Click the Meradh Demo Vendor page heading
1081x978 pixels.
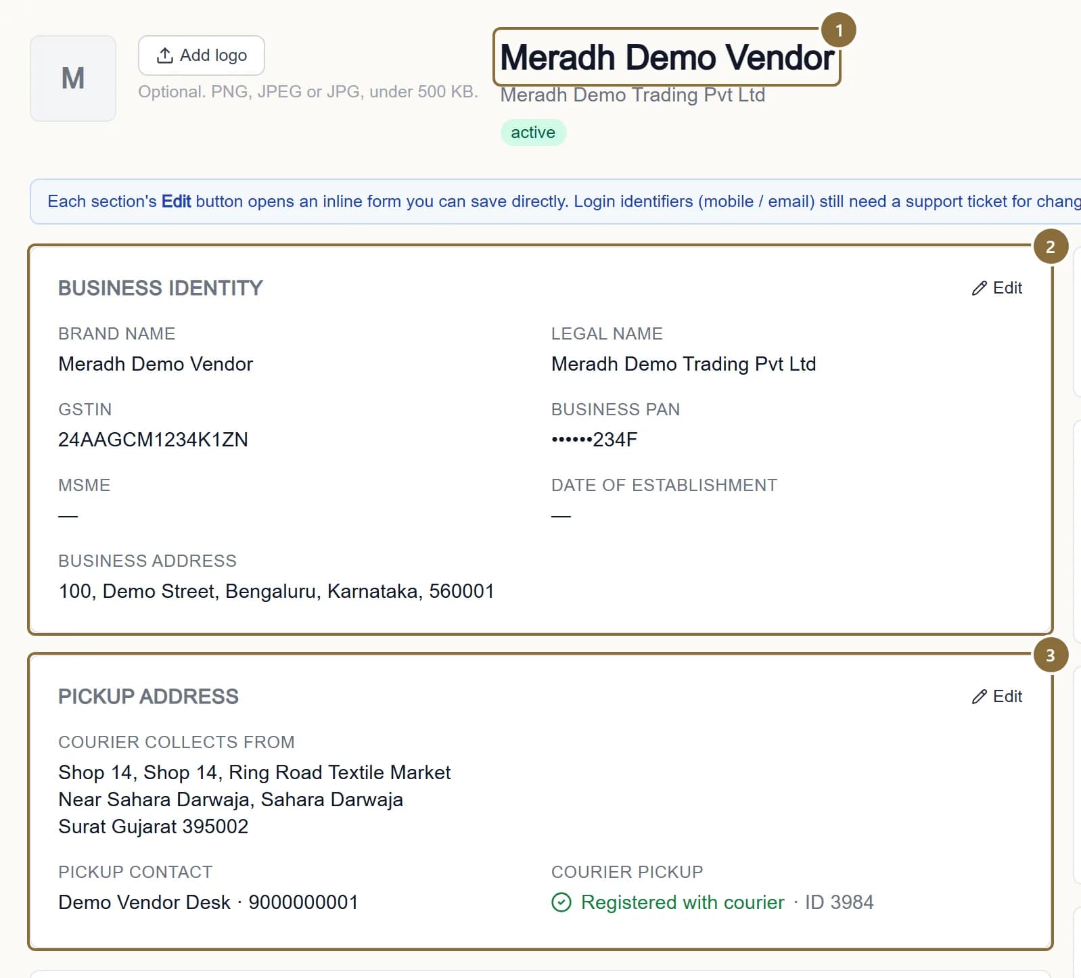click(667, 57)
